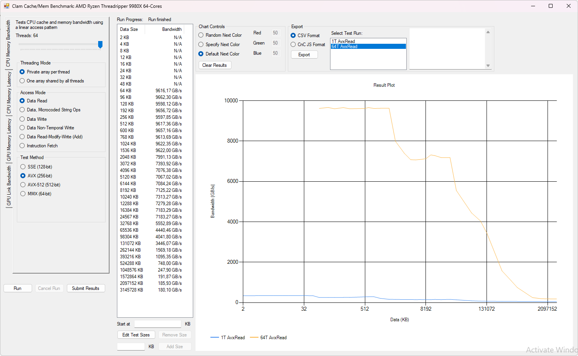Select the 64 KB result row

click(151, 91)
